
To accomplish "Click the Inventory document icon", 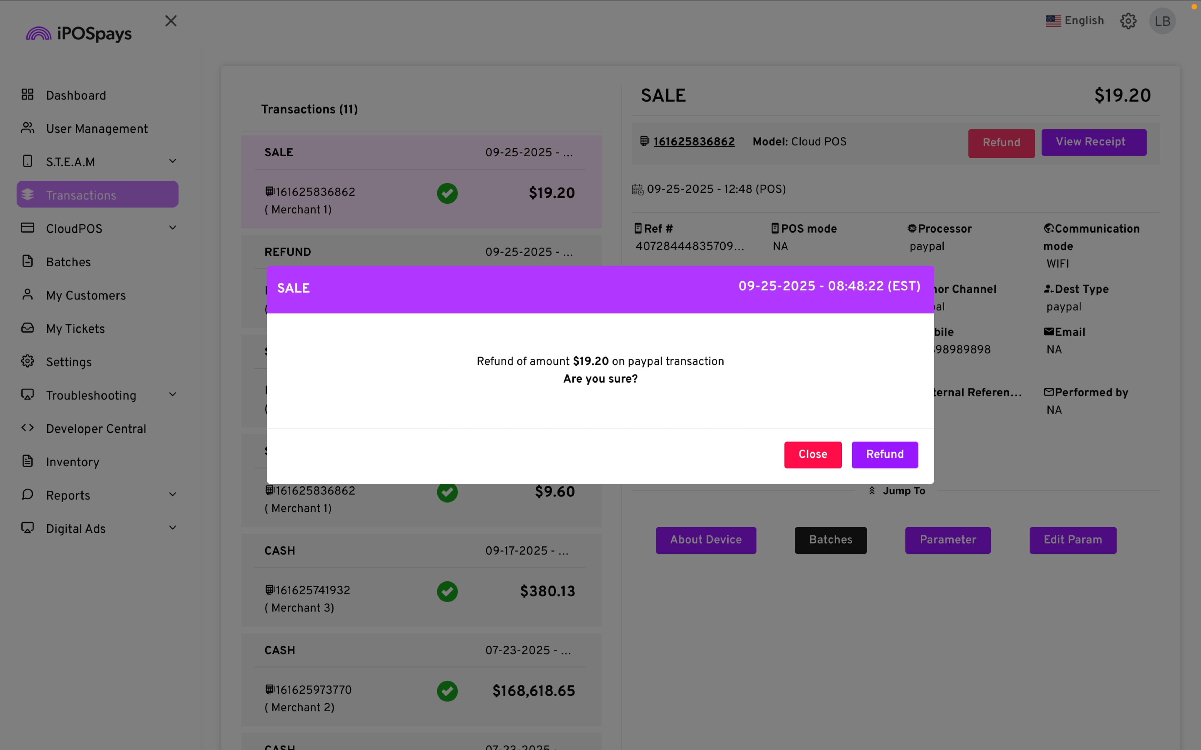I will [x=27, y=461].
